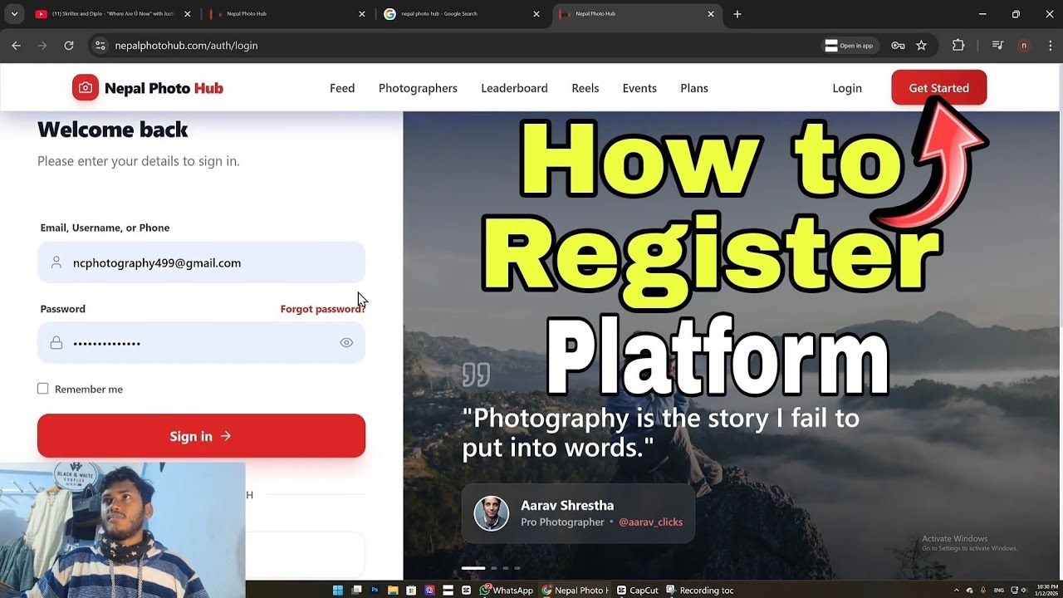This screenshot has height=598, width=1063.
Task: Close the active Nepal Photo Hub tab
Action: click(711, 14)
